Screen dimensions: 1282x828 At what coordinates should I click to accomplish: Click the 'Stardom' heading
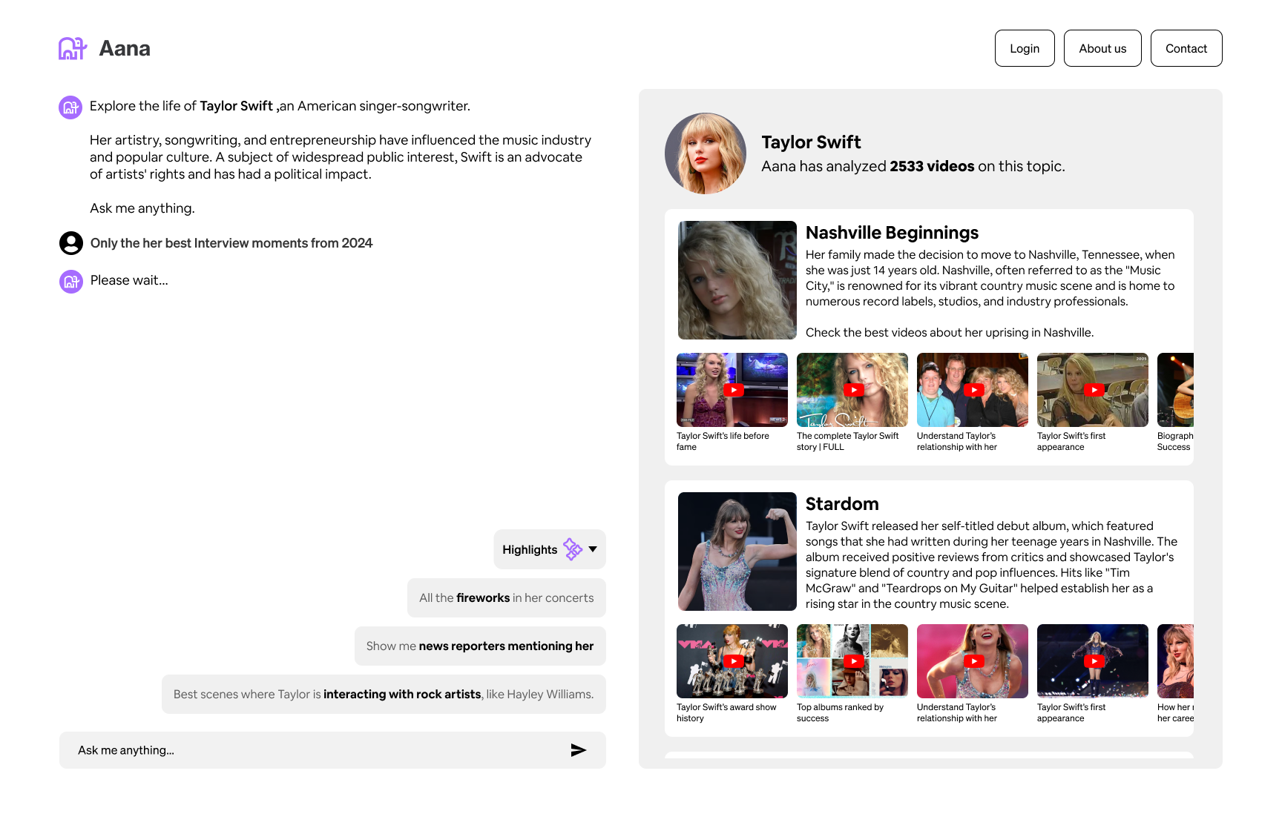(x=842, y=504)
